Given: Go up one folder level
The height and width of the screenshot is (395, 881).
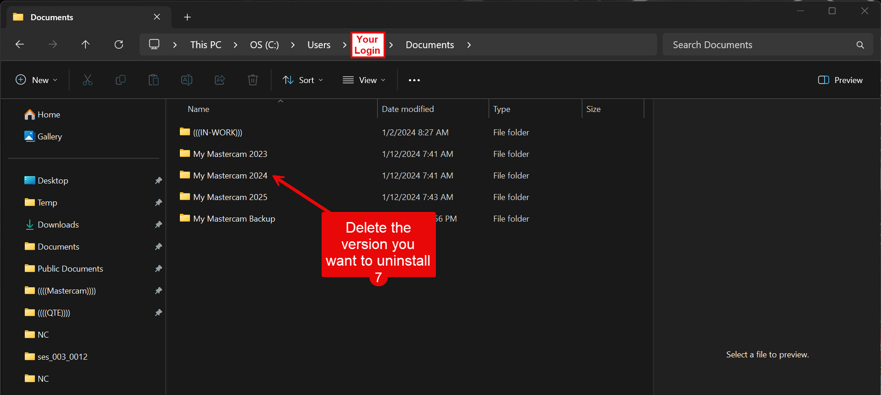Looking at the screenshot, I should coord(85,45).
